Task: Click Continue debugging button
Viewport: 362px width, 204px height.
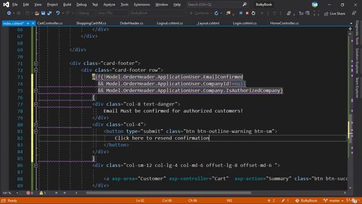Action: pos(199,13)
